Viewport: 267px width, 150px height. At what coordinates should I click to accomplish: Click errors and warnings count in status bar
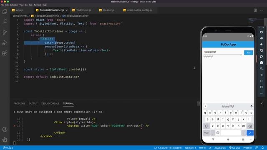(8, 148)
